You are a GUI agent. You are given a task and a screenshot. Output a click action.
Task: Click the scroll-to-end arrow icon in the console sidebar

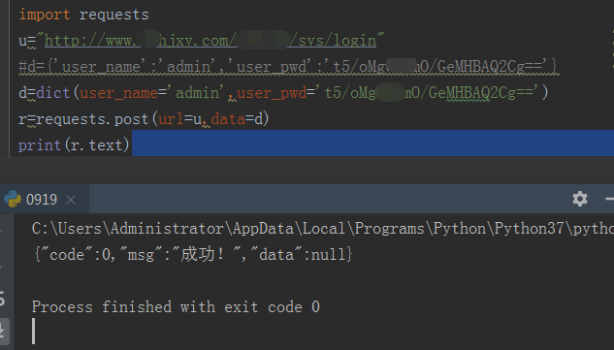[x=2, y=329]
